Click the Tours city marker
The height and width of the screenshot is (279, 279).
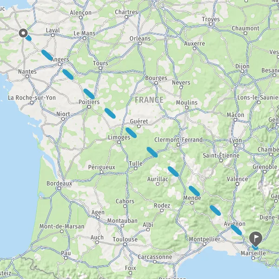pyautogui.click(x=100, y=68)
